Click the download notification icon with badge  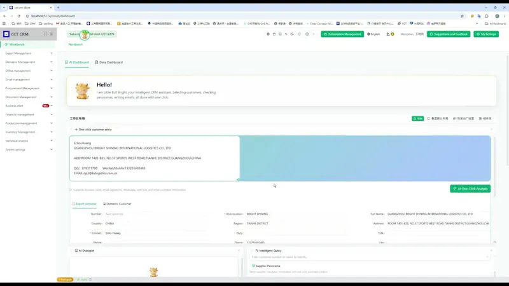[x=390, y=34]
